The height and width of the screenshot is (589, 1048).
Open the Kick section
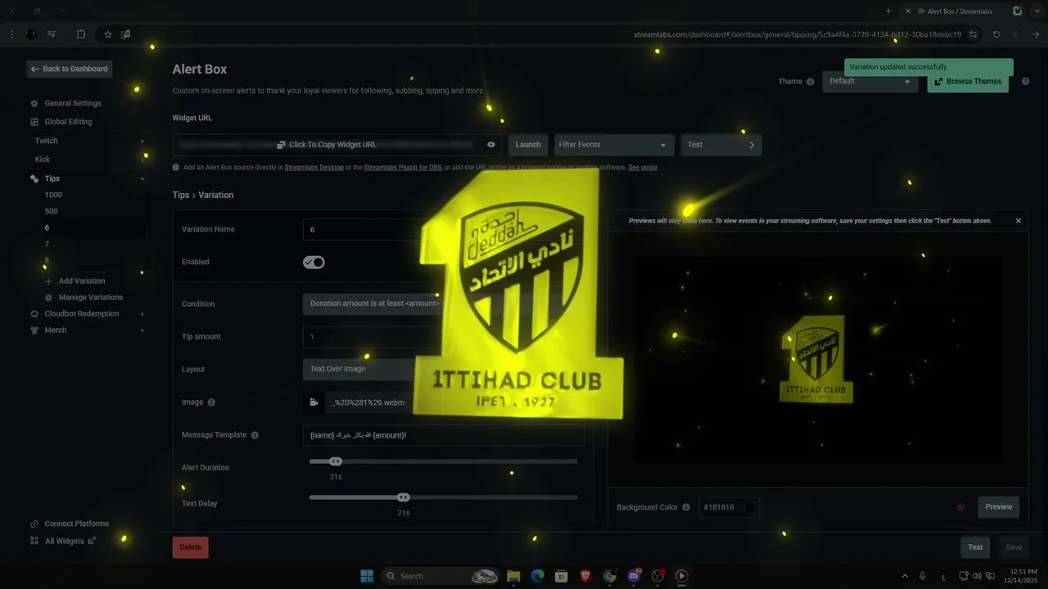pyautogui.click(x=43, y=160)
